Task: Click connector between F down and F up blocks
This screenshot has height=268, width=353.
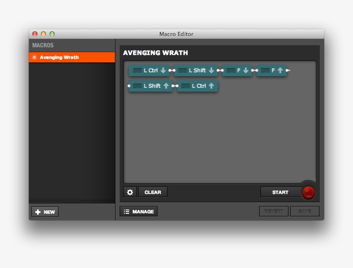Action: coord(254,71)
